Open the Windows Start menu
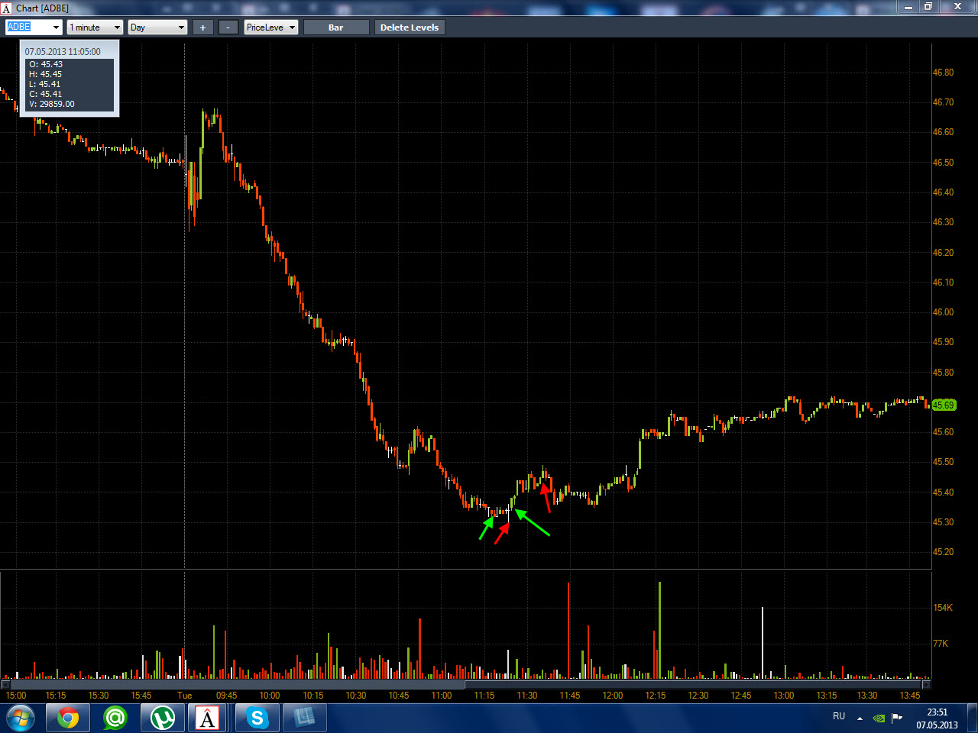Screen dimensions: 978x733 [21, 718]
